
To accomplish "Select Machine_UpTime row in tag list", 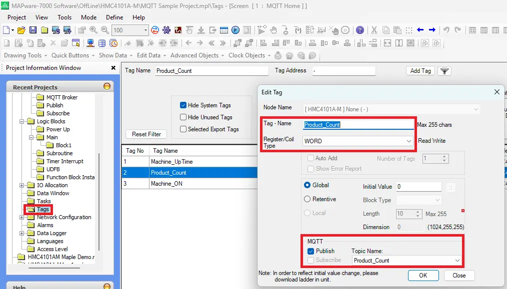I will tap(171, 162).
